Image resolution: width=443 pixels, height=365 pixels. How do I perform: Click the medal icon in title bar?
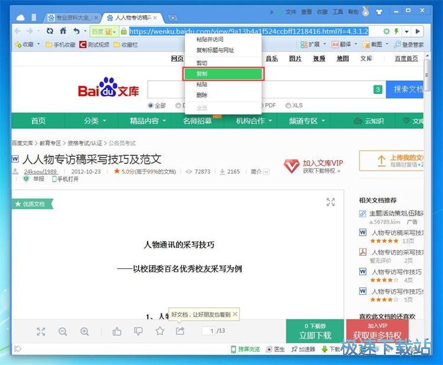pyautogui.click(x=366, y=12)
